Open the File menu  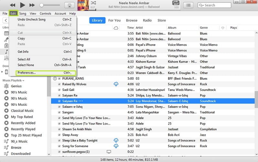coord(5,14)
